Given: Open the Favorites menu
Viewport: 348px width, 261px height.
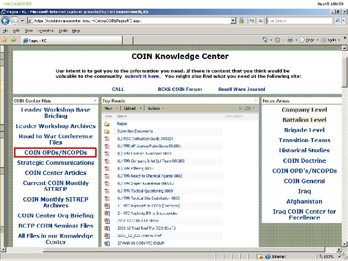Looking at the screenshot, I should click(x=45, y=31).
